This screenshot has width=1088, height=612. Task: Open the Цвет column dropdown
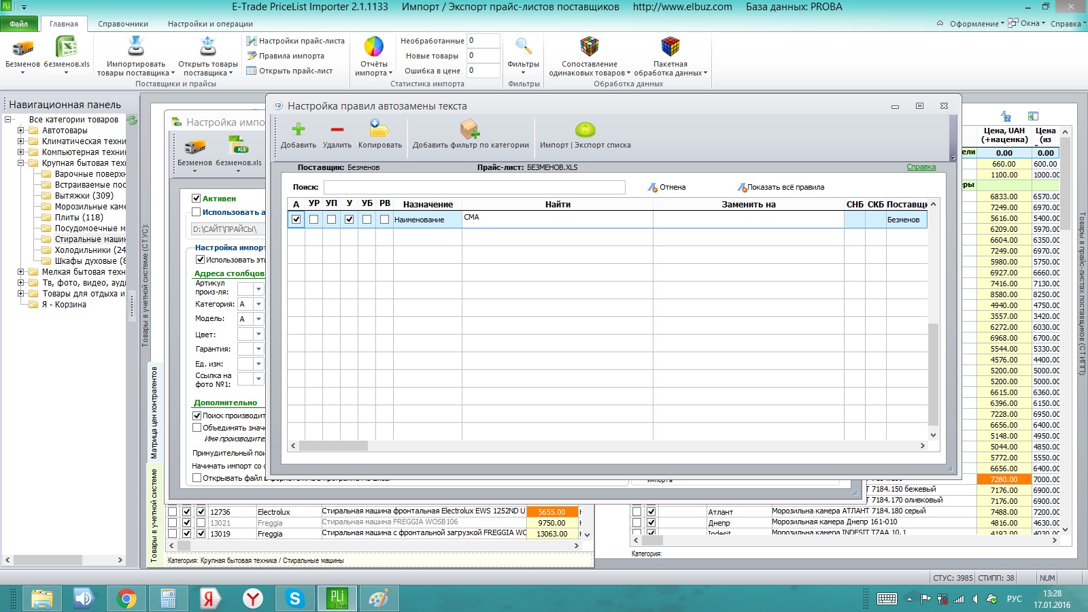[258, 334]
